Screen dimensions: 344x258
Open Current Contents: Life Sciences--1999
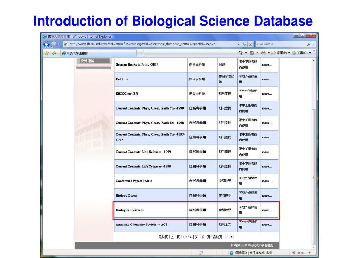tap(143, 152)
